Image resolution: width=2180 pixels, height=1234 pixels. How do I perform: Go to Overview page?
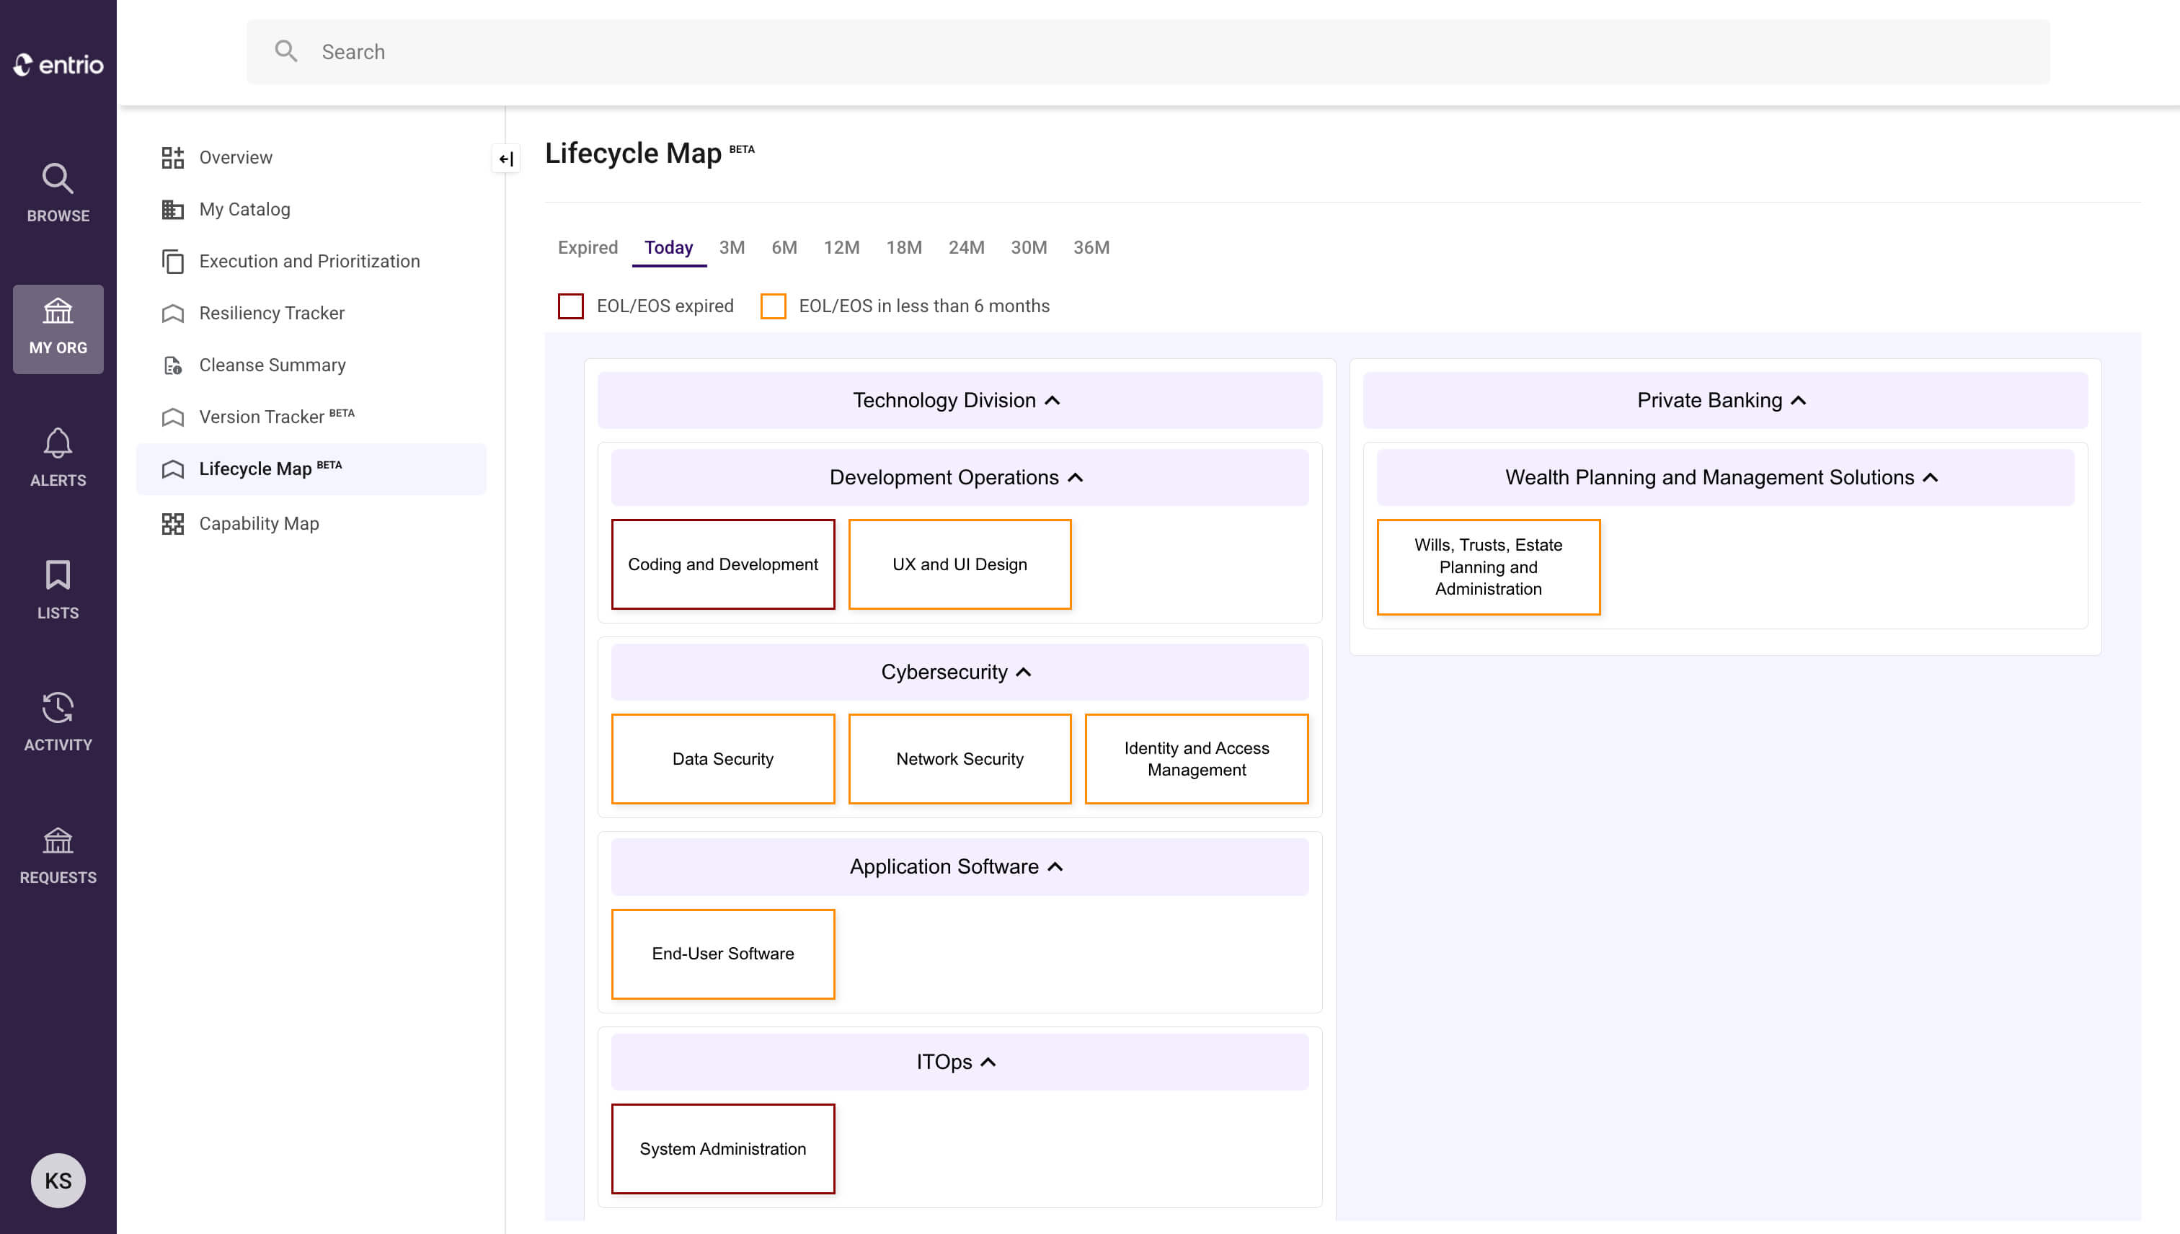coord(236,158)
